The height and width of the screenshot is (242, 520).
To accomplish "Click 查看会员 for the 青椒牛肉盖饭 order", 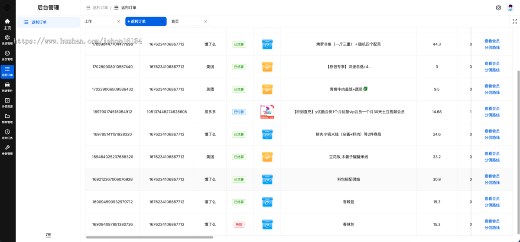I will point(492,86).
